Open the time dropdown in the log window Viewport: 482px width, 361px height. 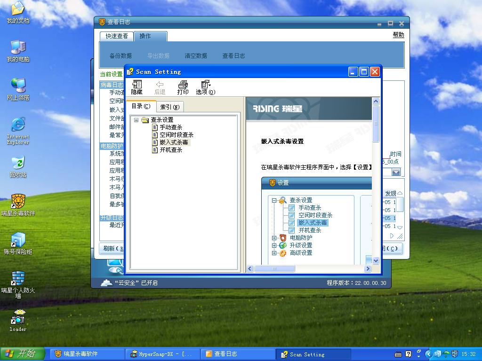(x=396, y=172)
